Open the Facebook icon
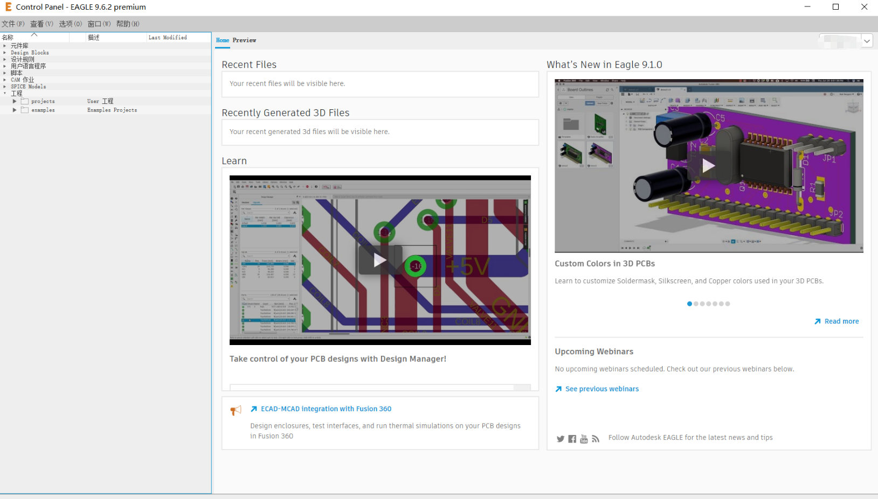This screenshot has height=499, width=878. click(x=572, y=439)
